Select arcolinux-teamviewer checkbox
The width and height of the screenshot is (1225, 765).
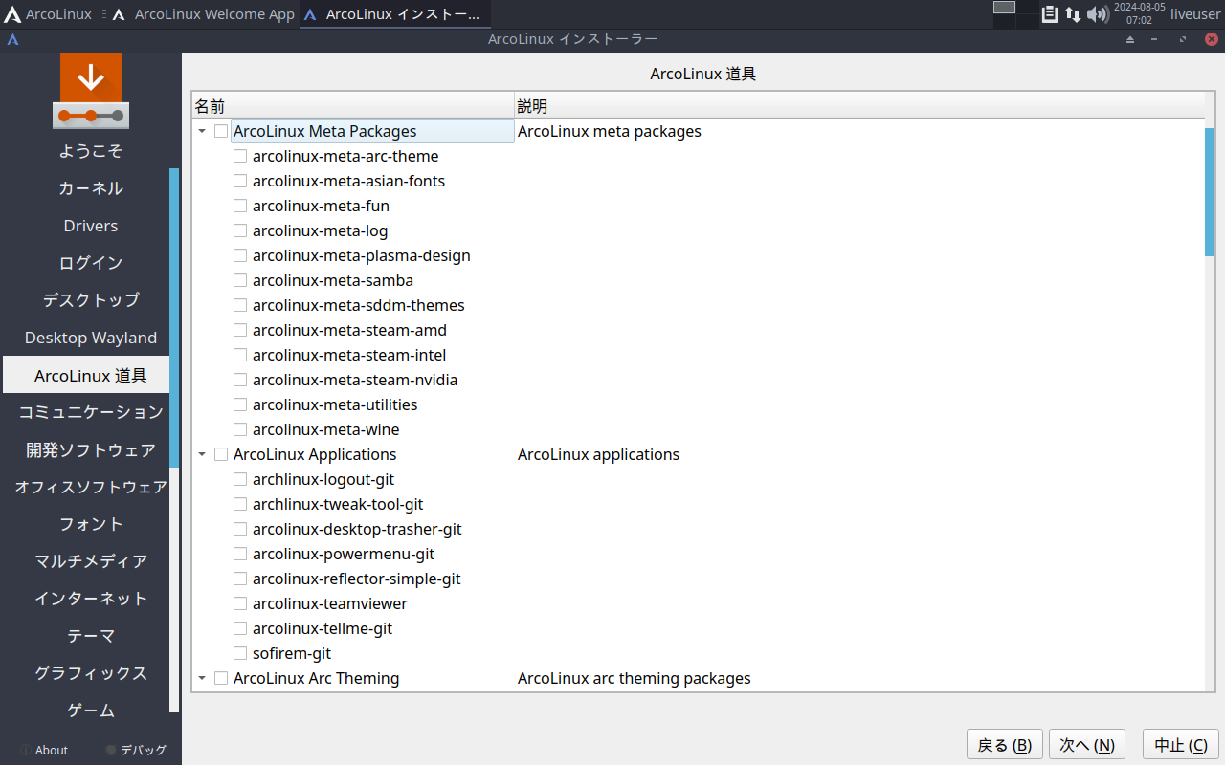coord(240,603)
